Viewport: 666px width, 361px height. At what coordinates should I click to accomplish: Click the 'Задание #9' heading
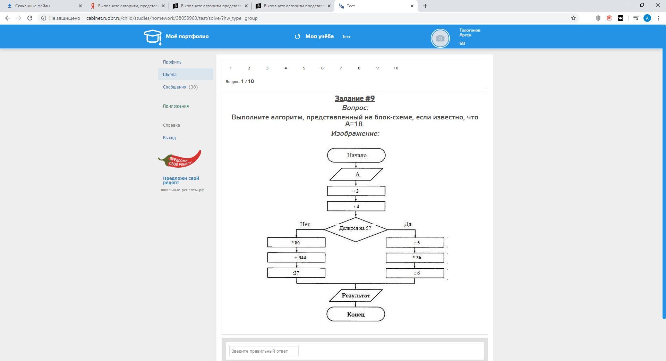[355, 98]
